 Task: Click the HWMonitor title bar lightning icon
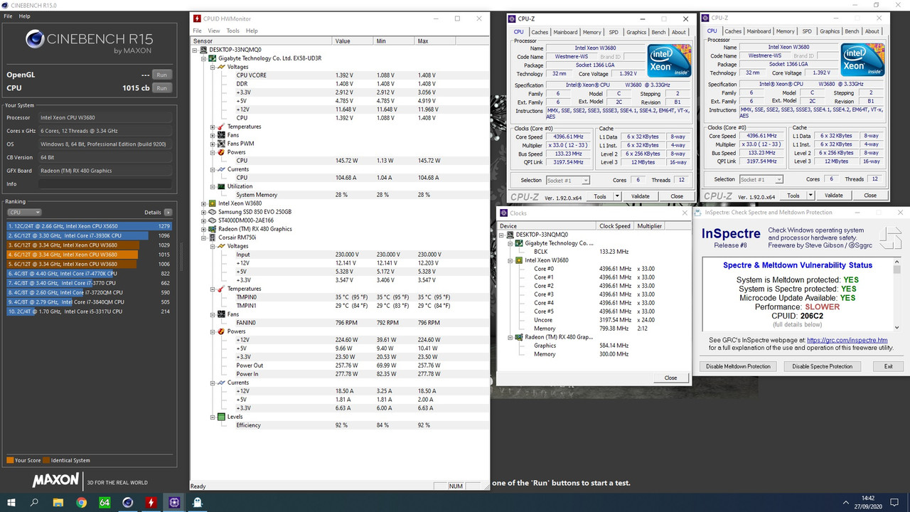(x=197, y=18)
